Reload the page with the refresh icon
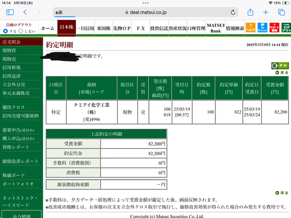This screenshot has height=218, width=291. point(233,12)
